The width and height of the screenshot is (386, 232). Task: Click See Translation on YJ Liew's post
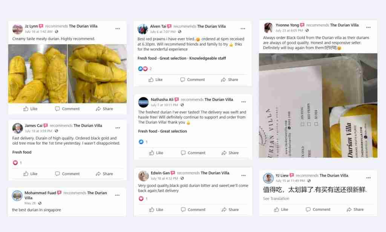pyautogui.click(x=276, y=198)
